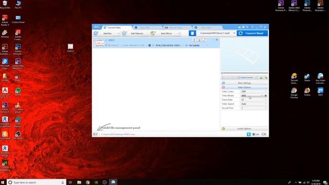Click the Add Video(s) button
The height and width of the screenshot is (185, 329).
135,33
